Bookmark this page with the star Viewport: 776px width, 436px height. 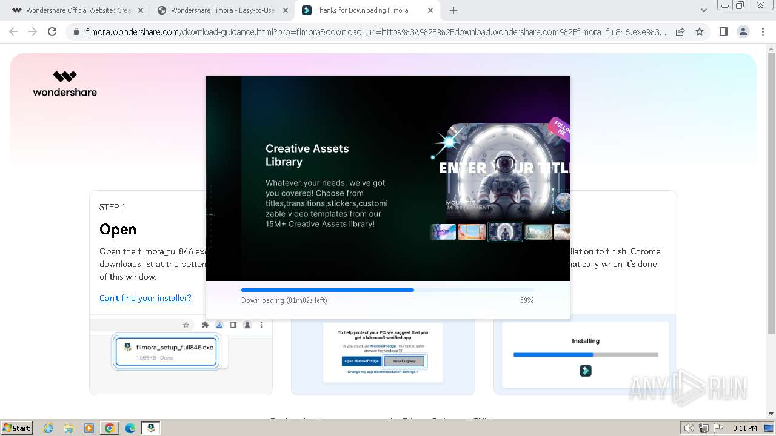tap(700, 31)
